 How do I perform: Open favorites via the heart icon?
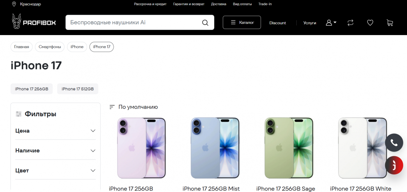click(370, 23)
